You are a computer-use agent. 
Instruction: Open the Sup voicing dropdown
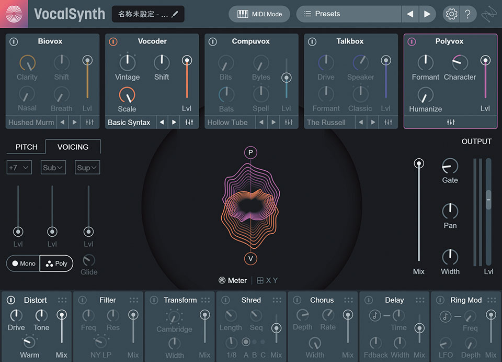pyautogui.click(x=87, y=167)
